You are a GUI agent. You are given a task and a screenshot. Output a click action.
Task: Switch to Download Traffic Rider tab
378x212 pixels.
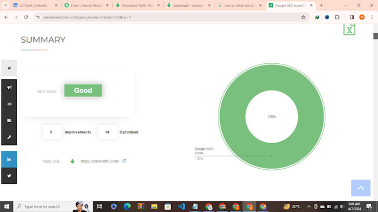137,6
